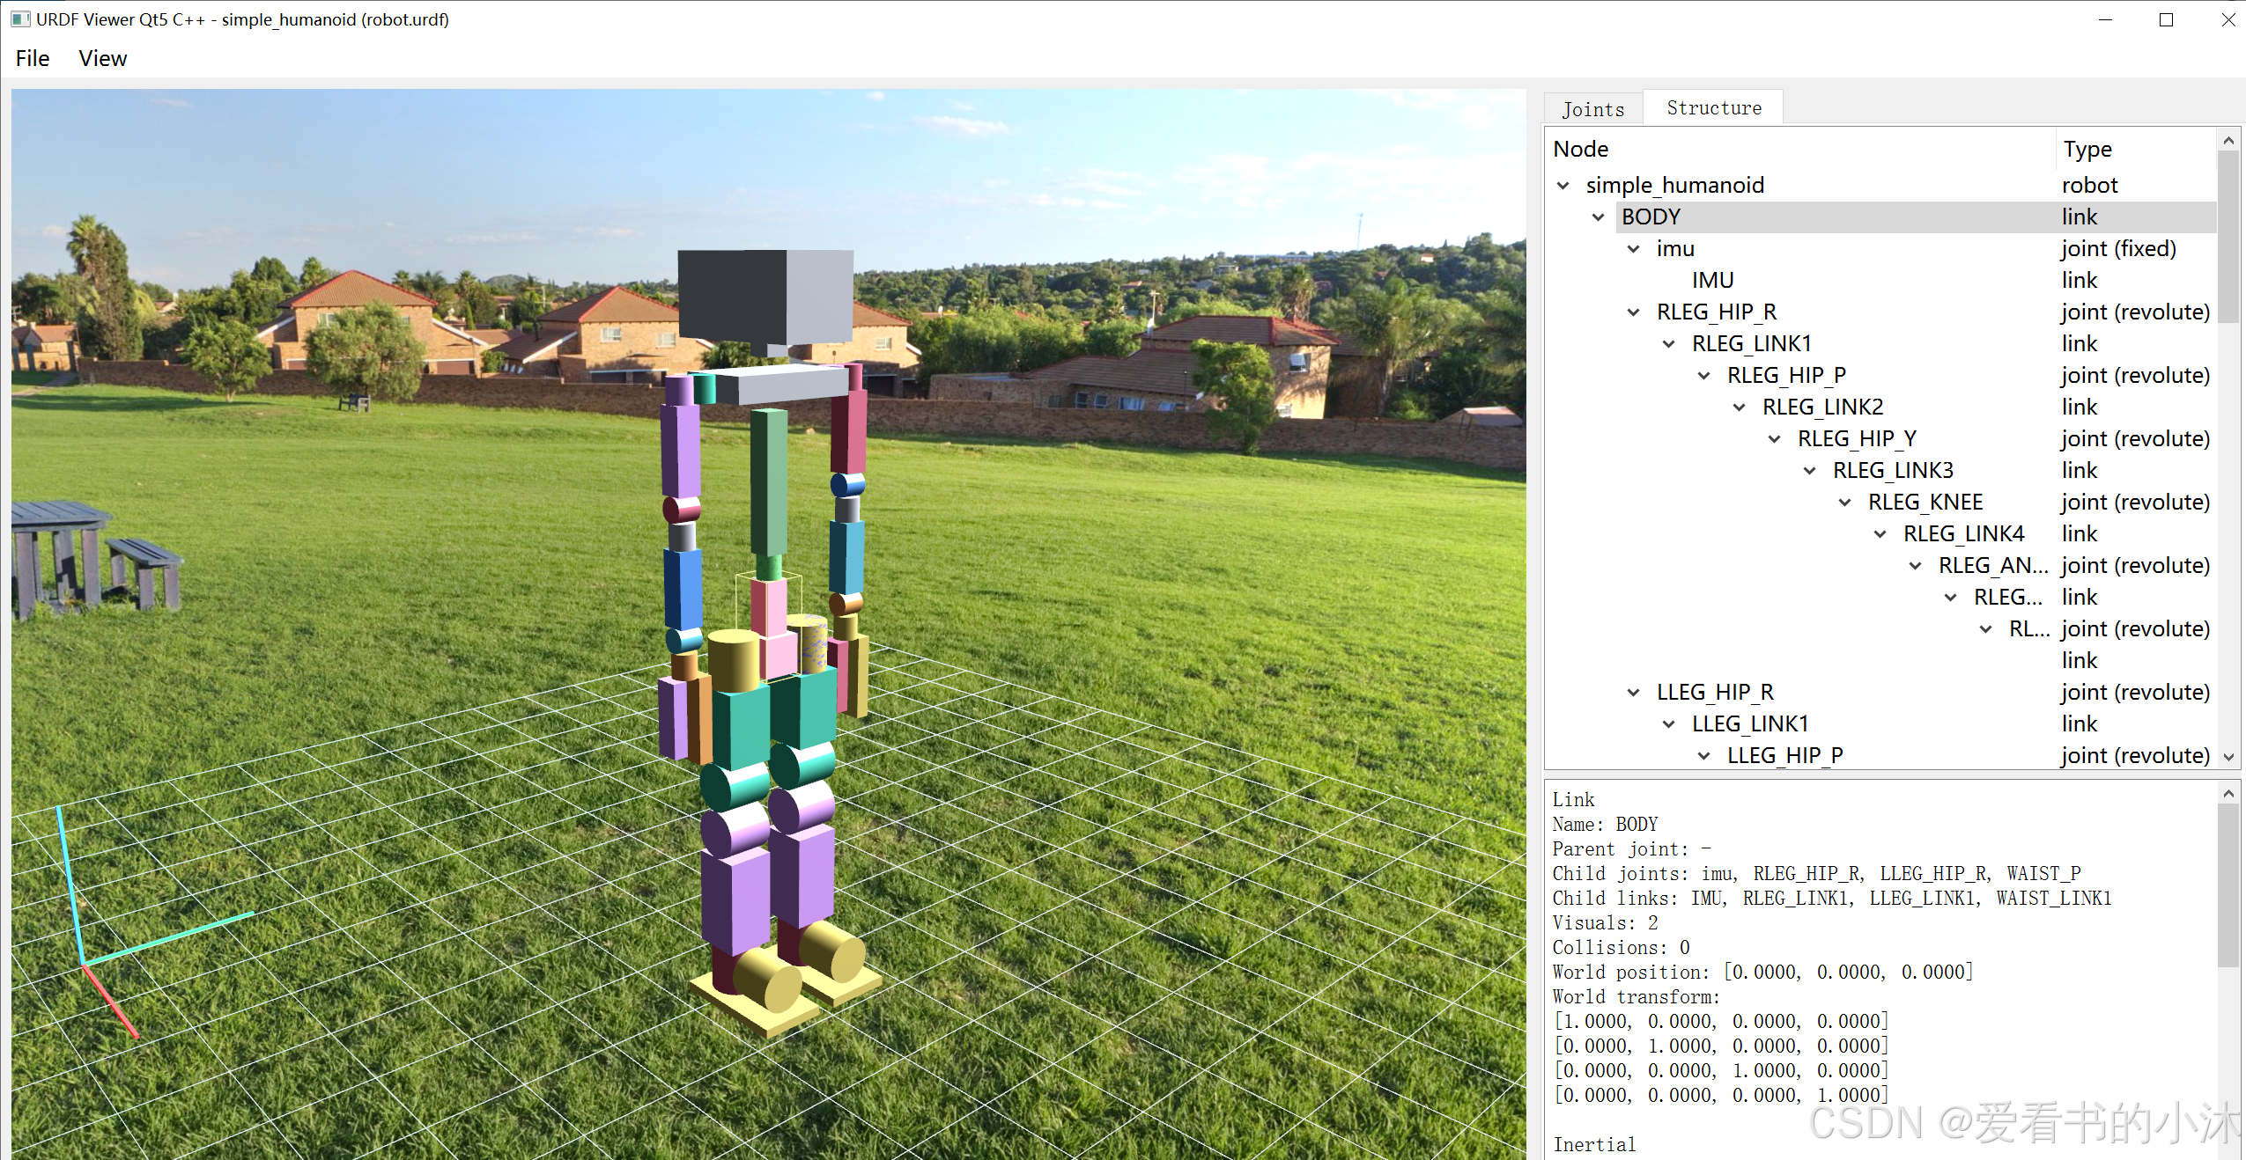Click the URDF Viewer title bar icon

pyautogui.click(x=20, y=18)
